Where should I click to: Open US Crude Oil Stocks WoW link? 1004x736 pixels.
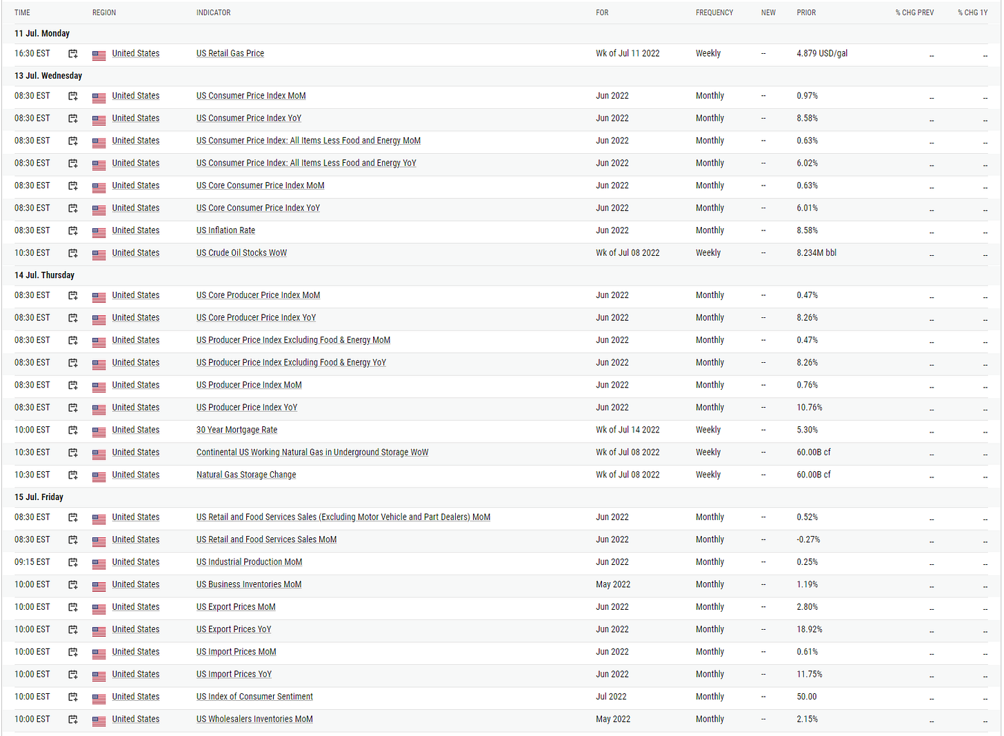tap(241, 252)
